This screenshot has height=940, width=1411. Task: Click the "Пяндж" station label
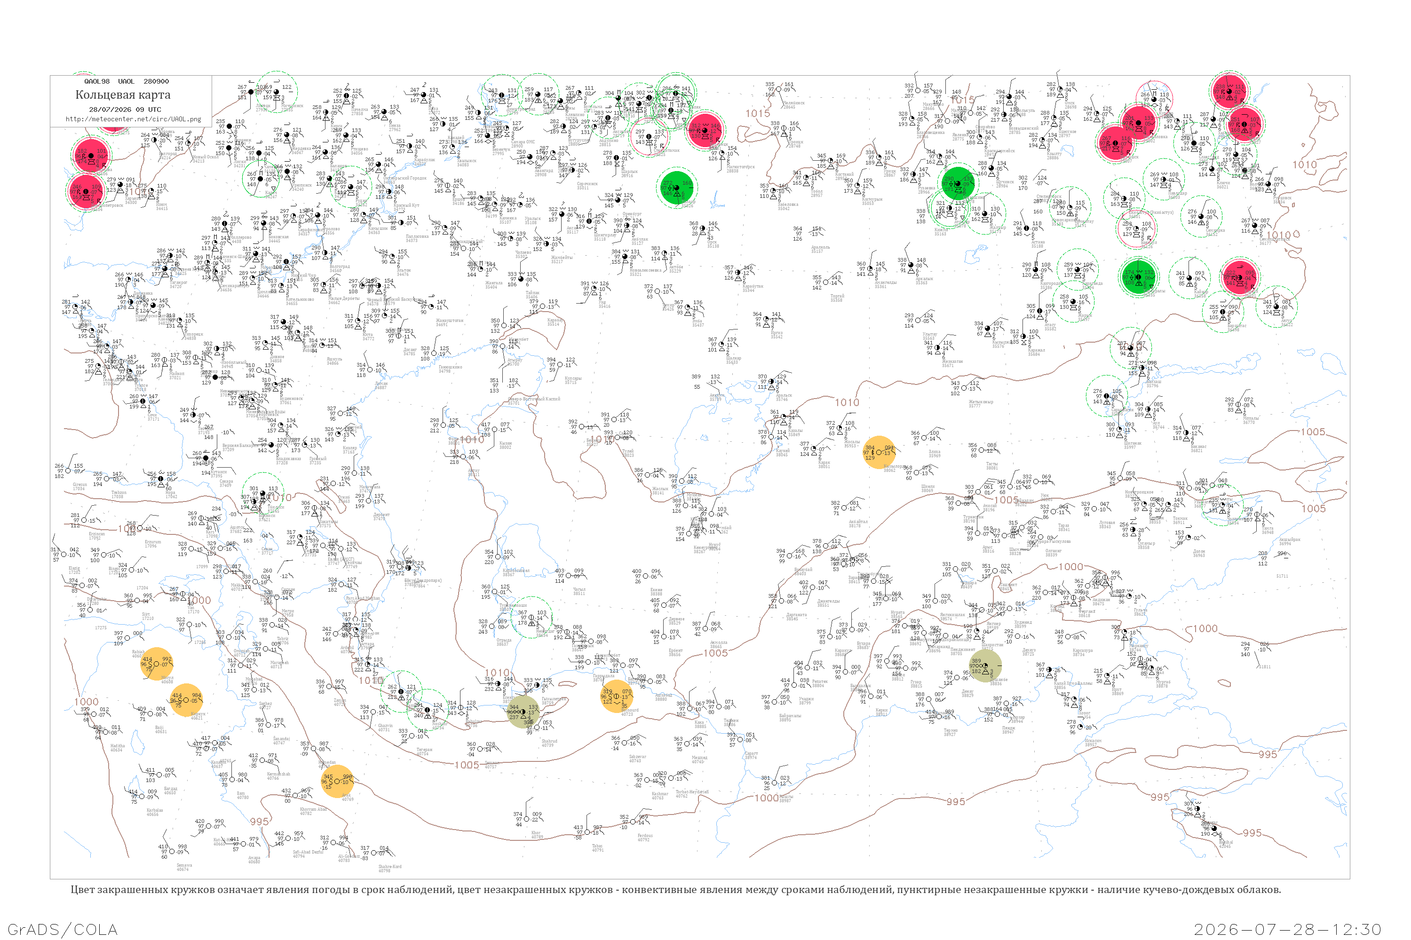pyautogui.click(x=1008, y=728)
